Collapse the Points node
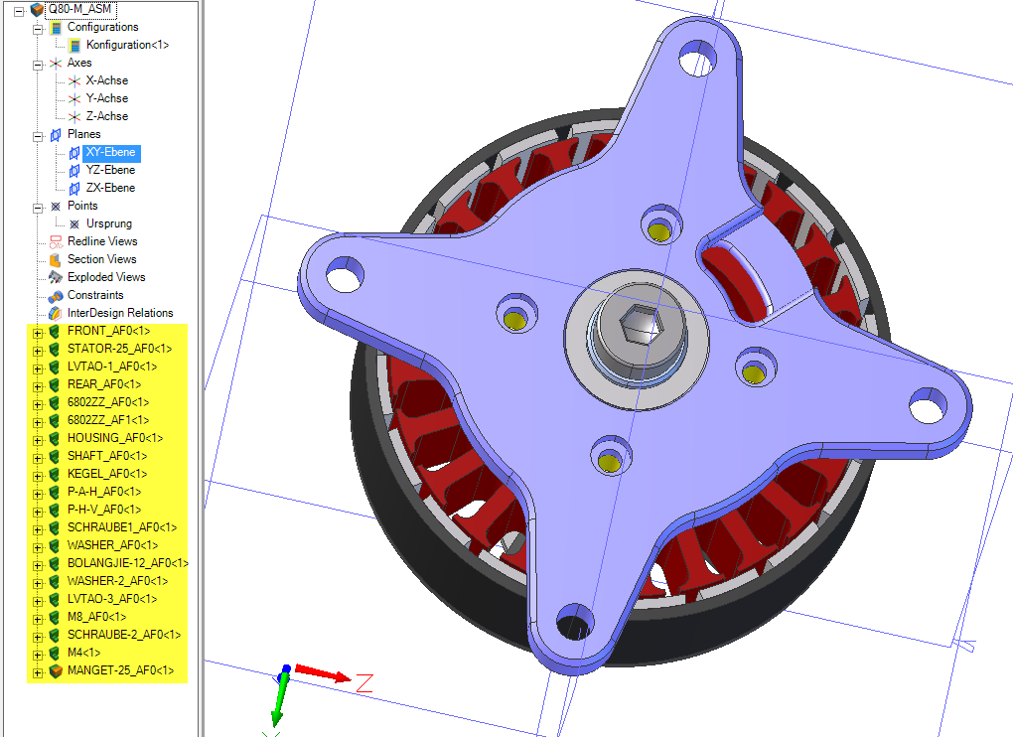Image resolution: width=1013 pixels, height=737 pixels. pyautogui.click(x=38, y=208)
